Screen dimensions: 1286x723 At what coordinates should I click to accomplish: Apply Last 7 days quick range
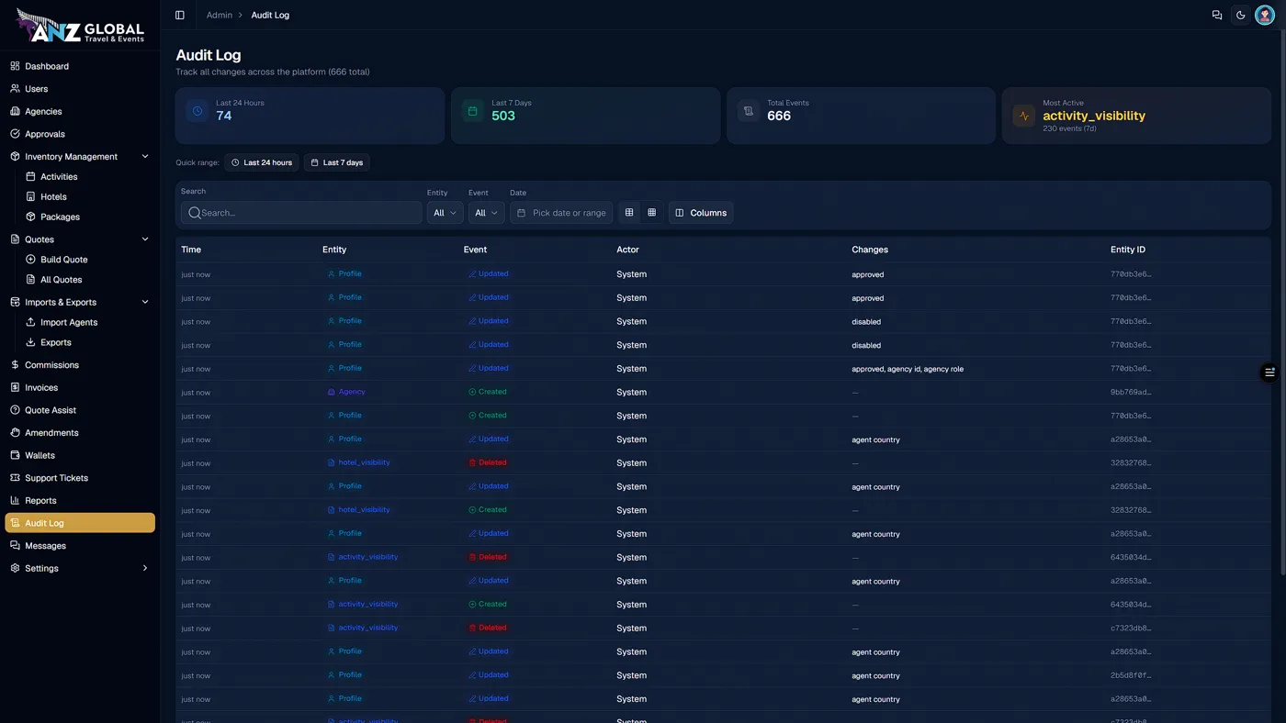coord(337,162)
